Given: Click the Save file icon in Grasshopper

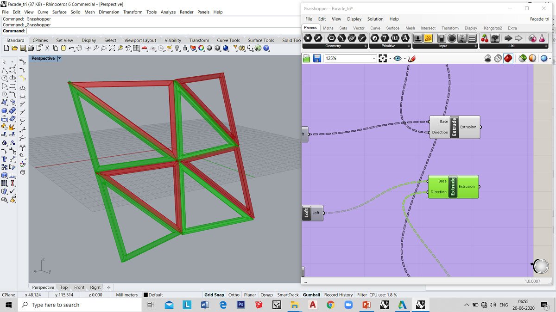Looking at the screenshot, I should 317,58.
